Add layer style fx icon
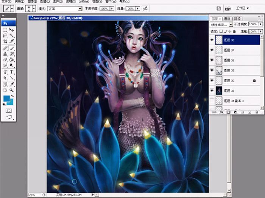 click(221, 112)
